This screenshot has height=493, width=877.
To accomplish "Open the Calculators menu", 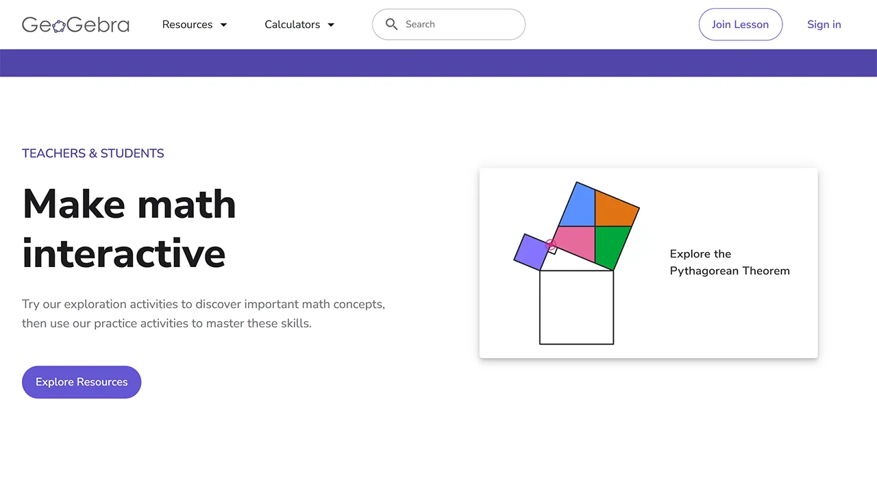I will (x=292, y=25).
